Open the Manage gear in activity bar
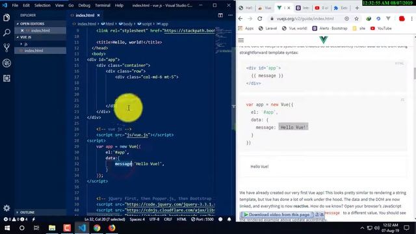Image resolution: width=416 pixels, height=234 pixels. pos(6,208)
